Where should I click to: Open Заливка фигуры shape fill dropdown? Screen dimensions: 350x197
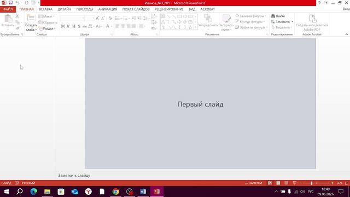[250, 16]
